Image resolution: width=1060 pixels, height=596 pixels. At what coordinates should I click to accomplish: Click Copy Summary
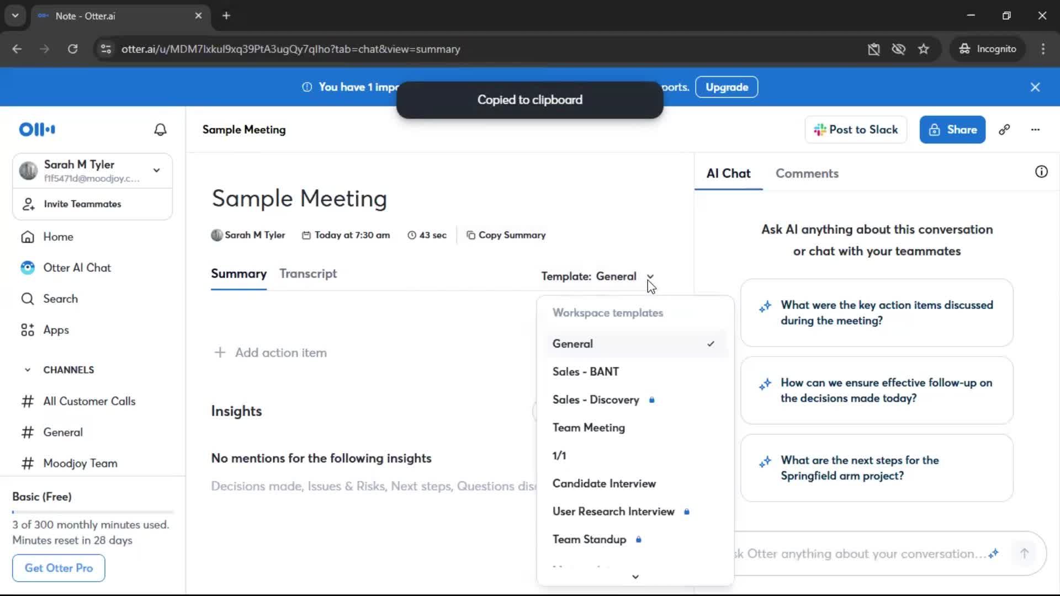(506, 235)
